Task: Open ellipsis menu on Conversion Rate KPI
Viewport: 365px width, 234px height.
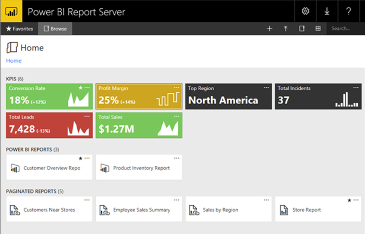Action: pos(87,88)
